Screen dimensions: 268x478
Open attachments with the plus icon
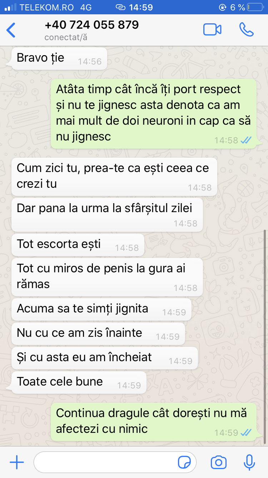pyautogui.click(x=17, y=463)
